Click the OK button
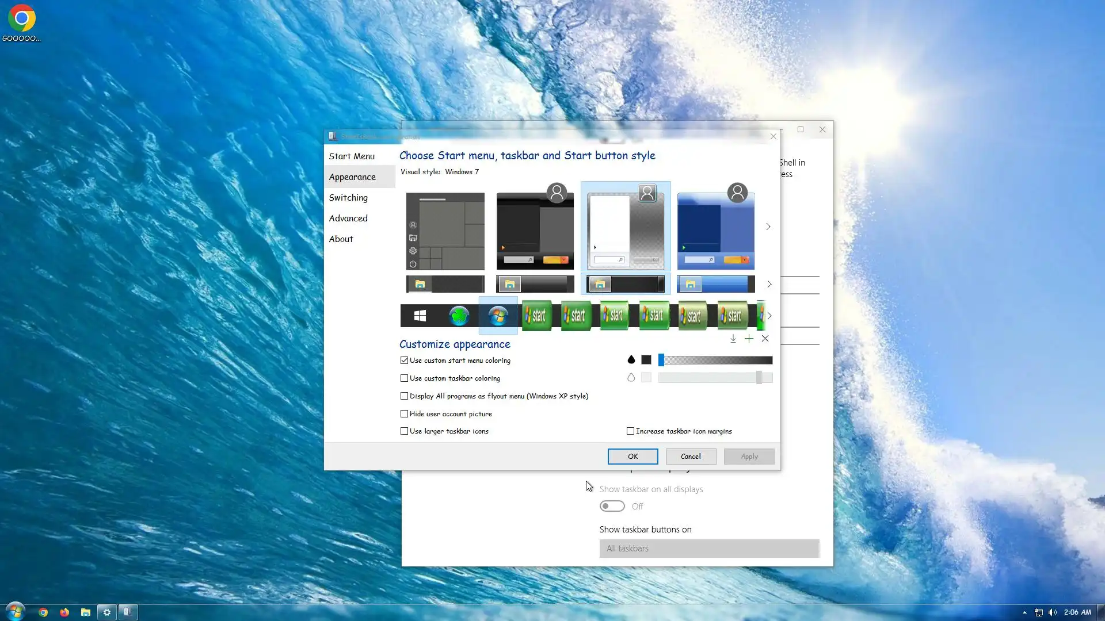The width and height of the screenshot is (1105, 621). [x=632, y=457]
